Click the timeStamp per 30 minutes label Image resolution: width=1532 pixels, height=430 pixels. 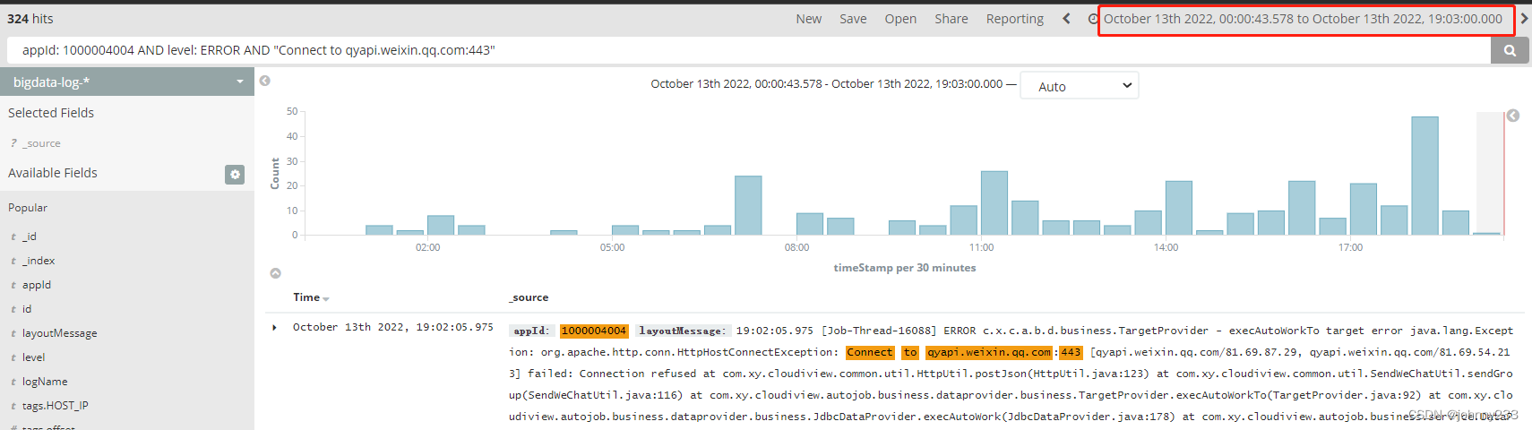click(x=905, y=268)
